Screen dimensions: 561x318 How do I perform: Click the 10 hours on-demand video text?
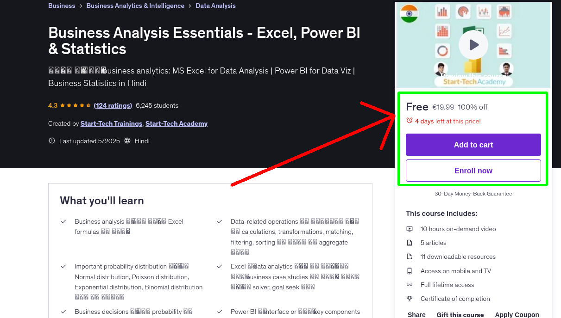click(x=458, y=229)
